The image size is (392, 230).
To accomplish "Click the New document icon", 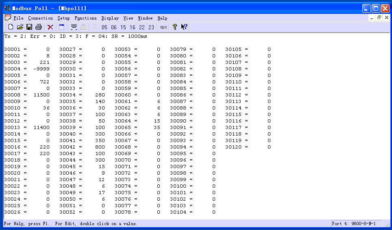I will tap(11, 27).
